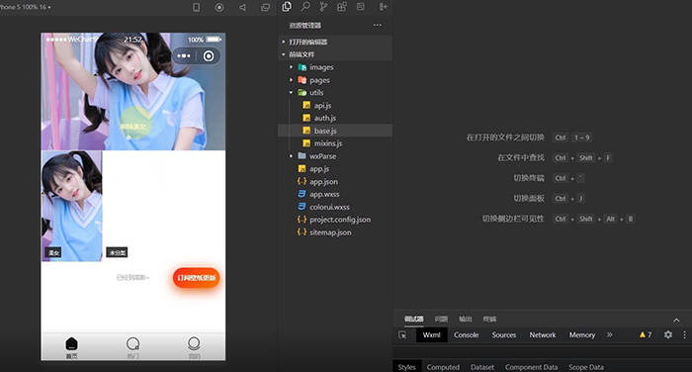
Task: Switch to the 输出 panel tab
Action: pyautogui.click(x=466, y=319)
